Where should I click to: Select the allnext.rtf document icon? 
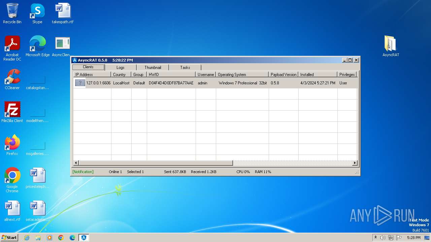[x=12, y=211]
